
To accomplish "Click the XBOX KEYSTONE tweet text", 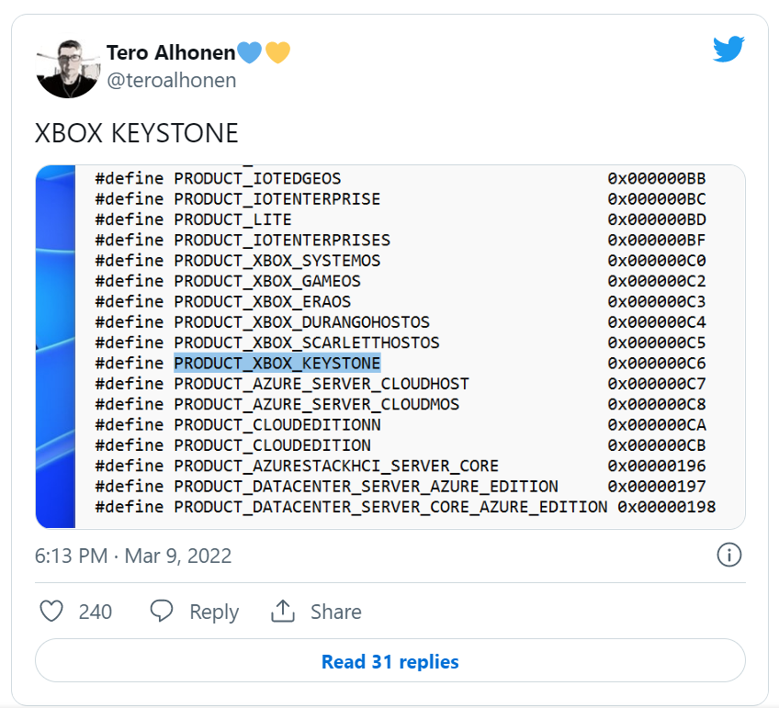I will 137,133.
